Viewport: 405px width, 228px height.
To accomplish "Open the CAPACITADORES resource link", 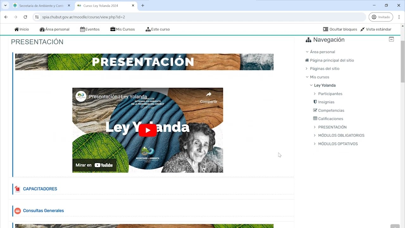I will coord(40,189).
